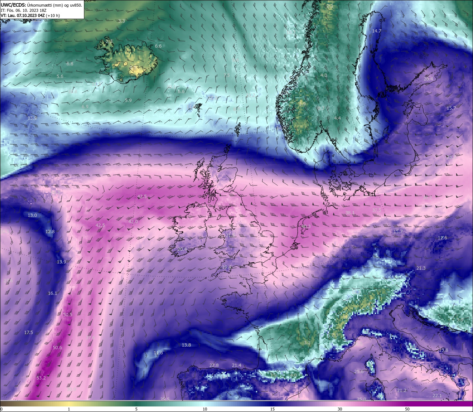Click the 16.1 value label

tap(52, 293)
